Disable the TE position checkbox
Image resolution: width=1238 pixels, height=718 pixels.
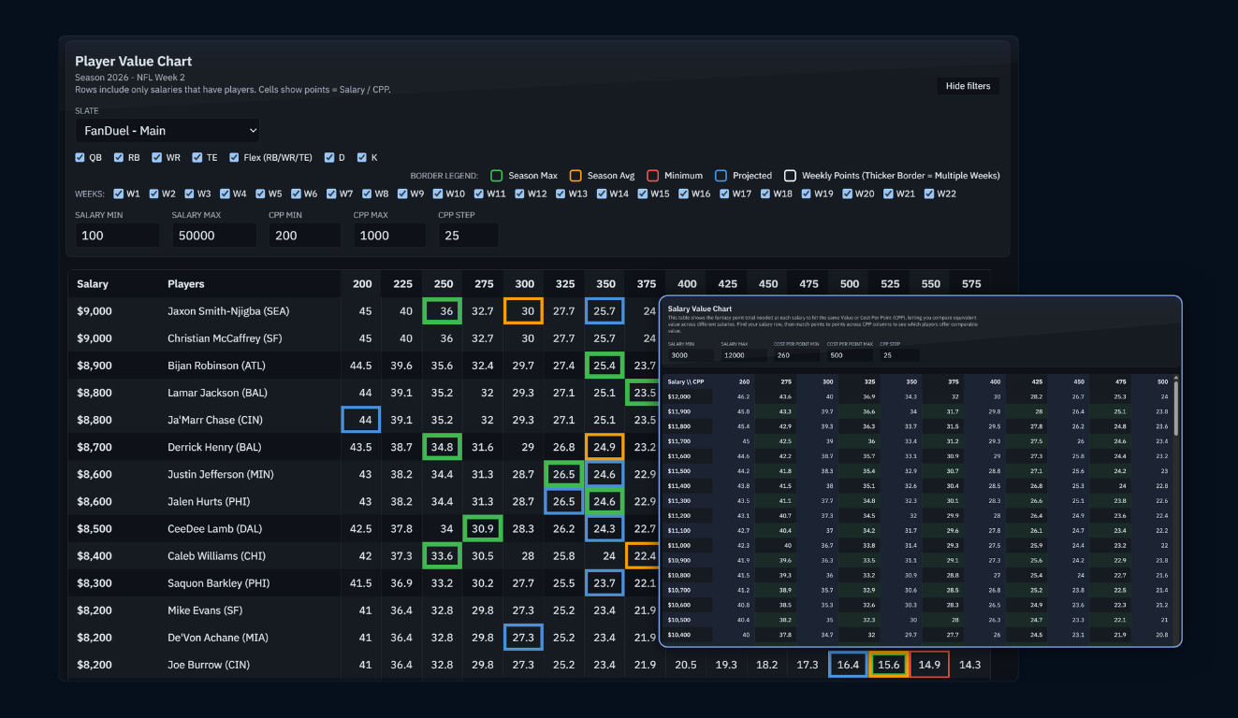coord(197,158)
